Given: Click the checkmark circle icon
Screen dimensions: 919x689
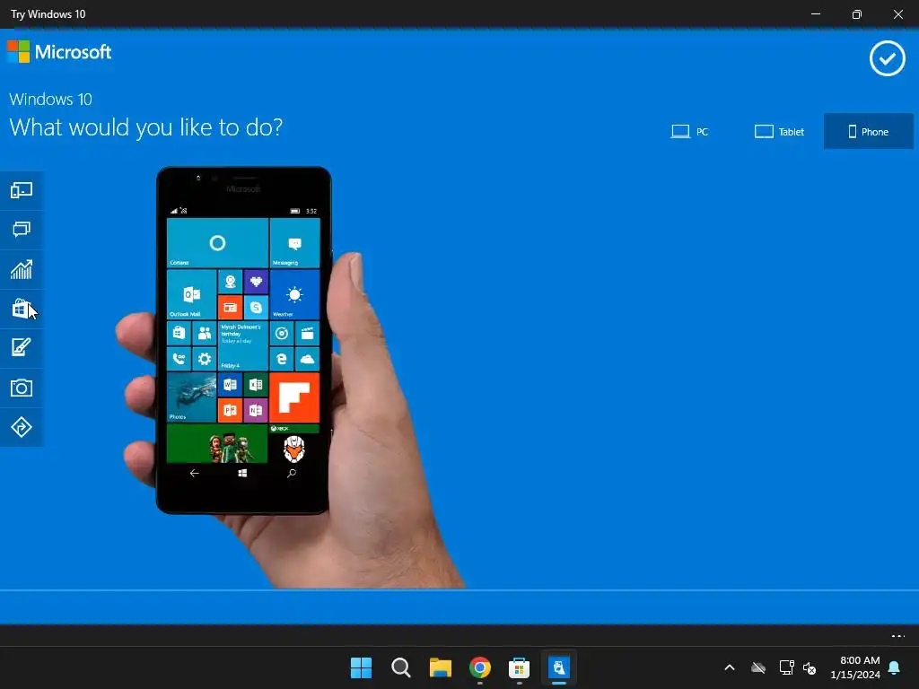Looking at the screenshot, I should 887,58.
